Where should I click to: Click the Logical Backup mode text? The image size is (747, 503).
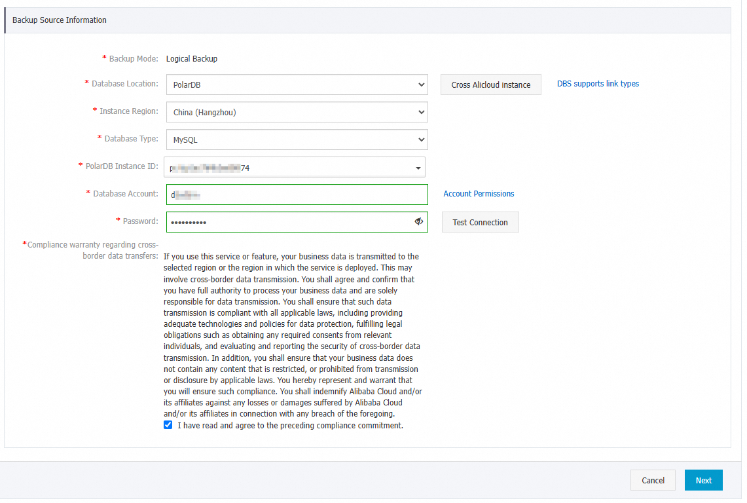tap(191, 59)
